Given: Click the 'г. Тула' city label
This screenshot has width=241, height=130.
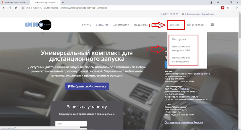Looking at the screenshot, I should pyautogui.click(x=168, y=104).
